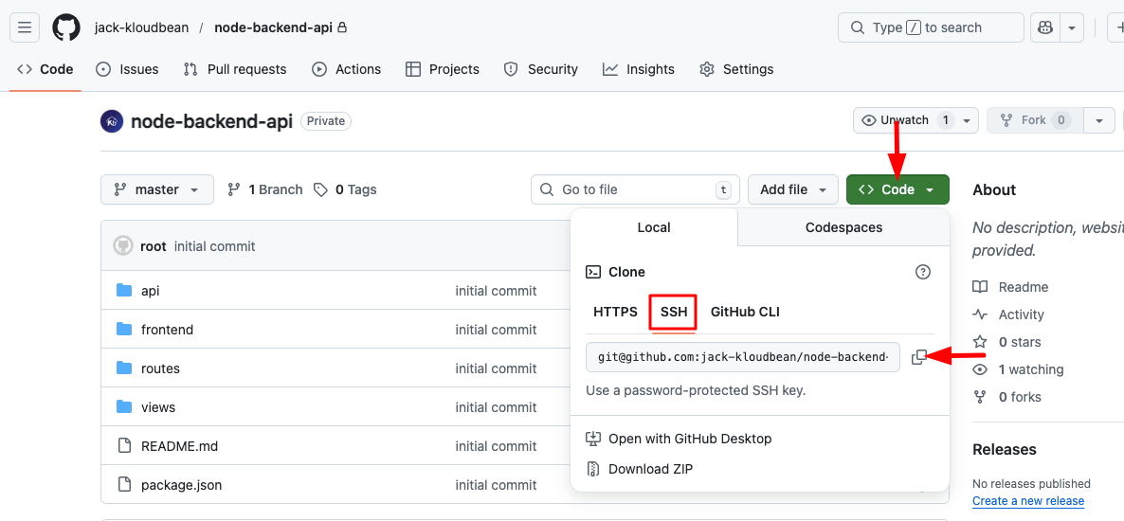Open the Readme link in About
1124x521 pixels.
1010,287
